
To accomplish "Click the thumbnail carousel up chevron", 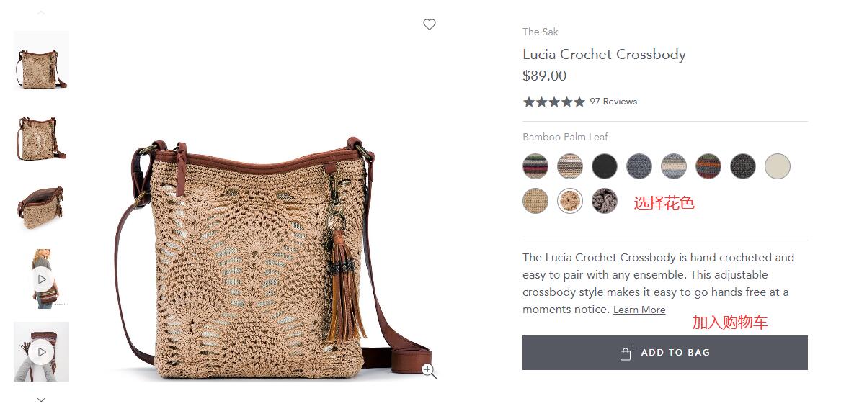I will click(41, 12).
